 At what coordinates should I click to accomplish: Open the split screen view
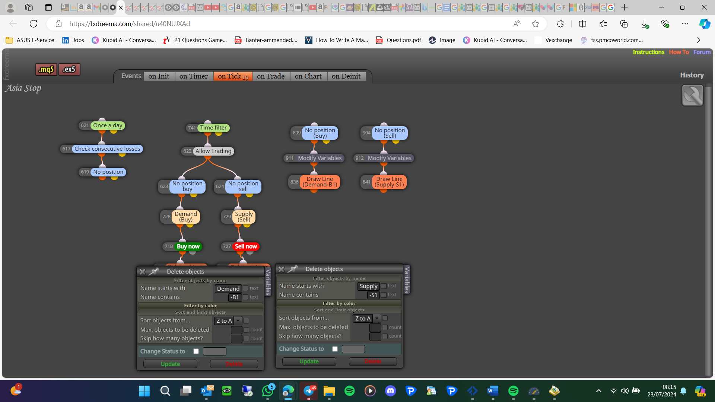click(582, 24)
